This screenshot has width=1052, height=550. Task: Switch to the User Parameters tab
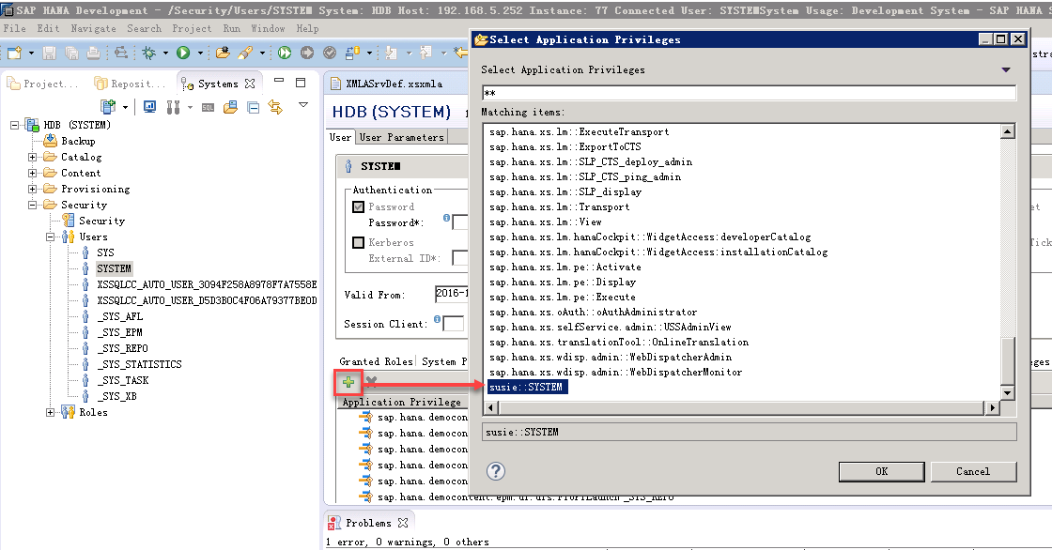pyautogui.click(x=401, y=137)
